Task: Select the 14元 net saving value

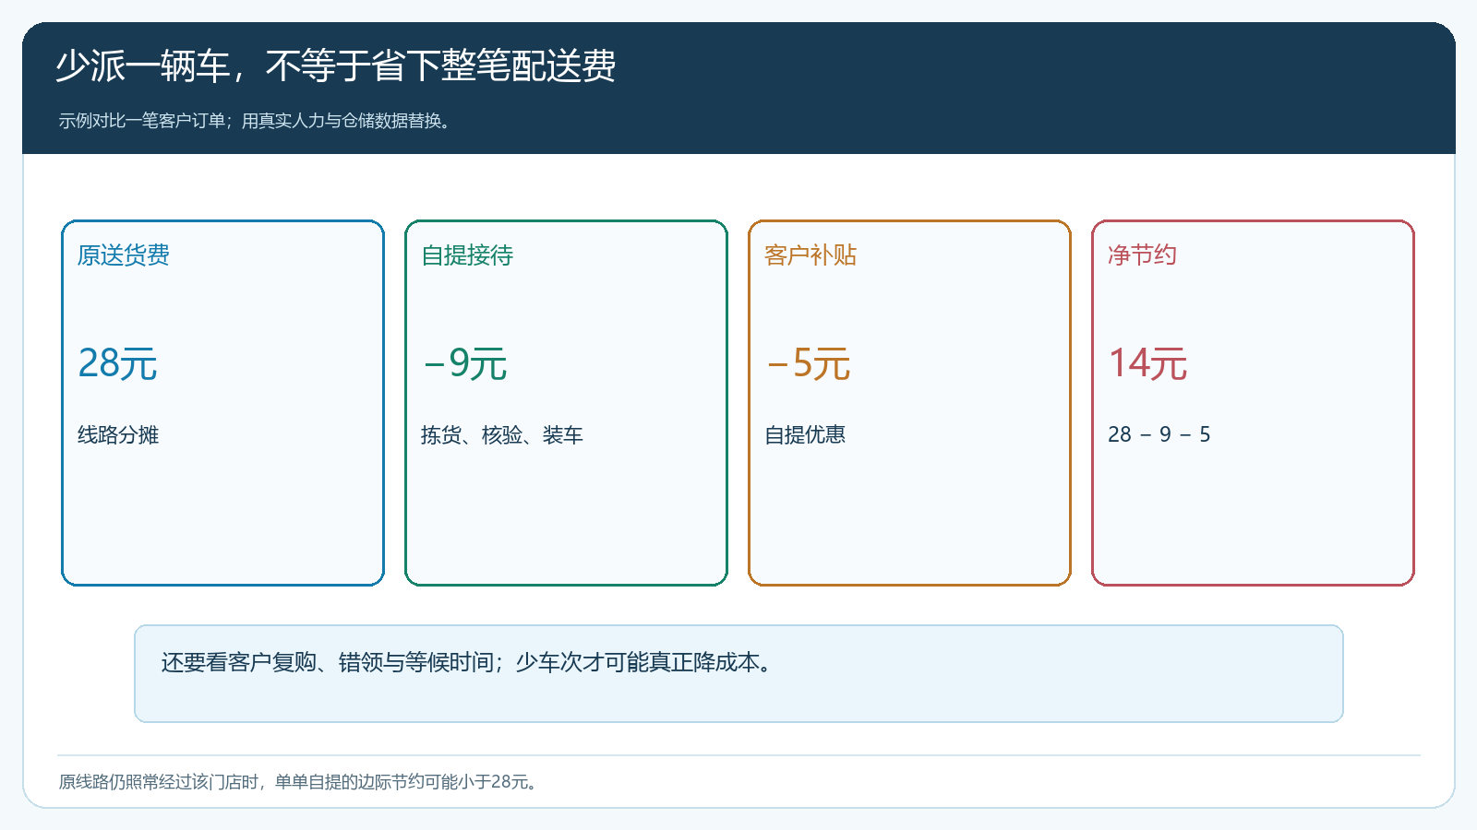Action: pos(1147,363)
